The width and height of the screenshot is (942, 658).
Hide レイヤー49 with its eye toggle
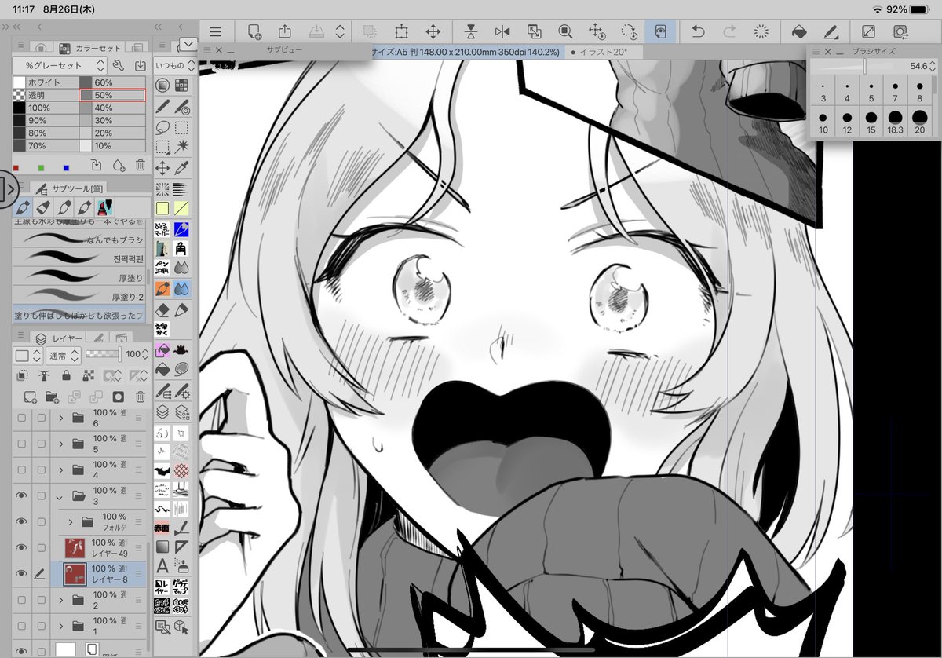tap(22, 547)
